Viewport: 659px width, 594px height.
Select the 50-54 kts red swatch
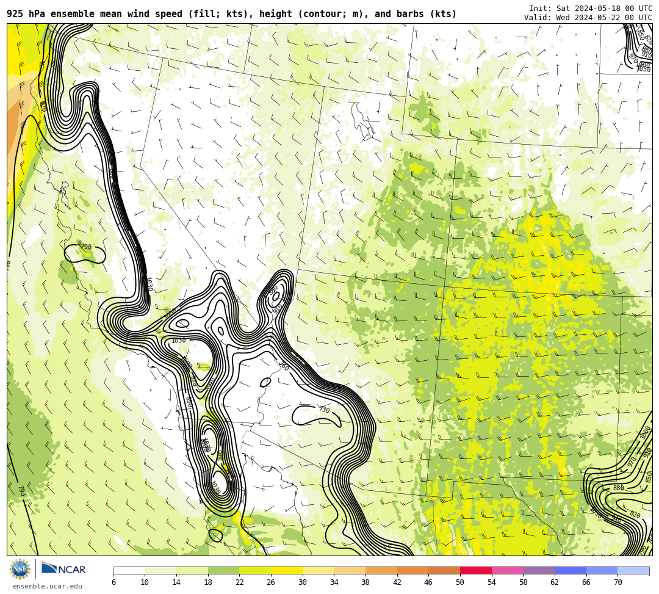click(x=476, y=570)
